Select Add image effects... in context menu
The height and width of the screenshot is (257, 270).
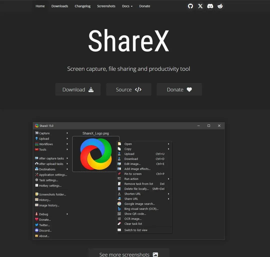click(x=144, y=169)
